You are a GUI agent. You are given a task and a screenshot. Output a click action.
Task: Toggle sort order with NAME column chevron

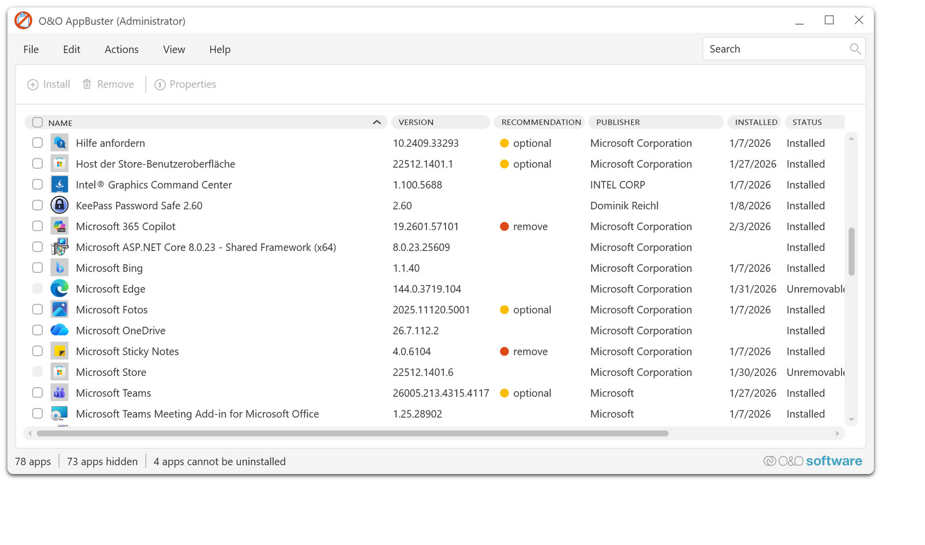(376, 122)
